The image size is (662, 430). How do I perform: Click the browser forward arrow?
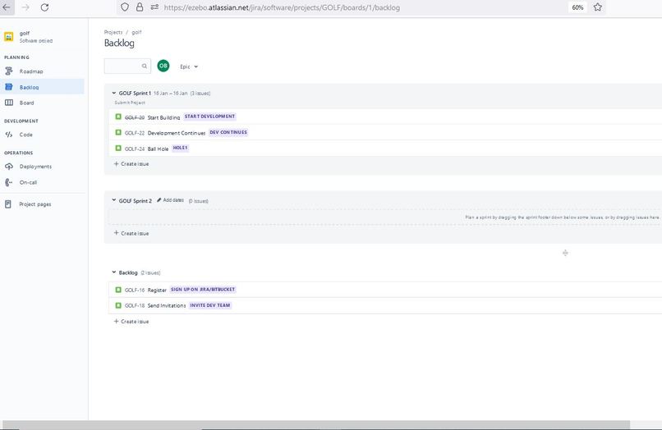point(25,7)
